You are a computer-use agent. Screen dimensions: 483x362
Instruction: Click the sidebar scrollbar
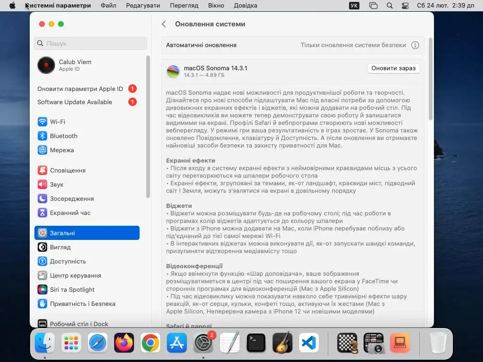[148, 126]
